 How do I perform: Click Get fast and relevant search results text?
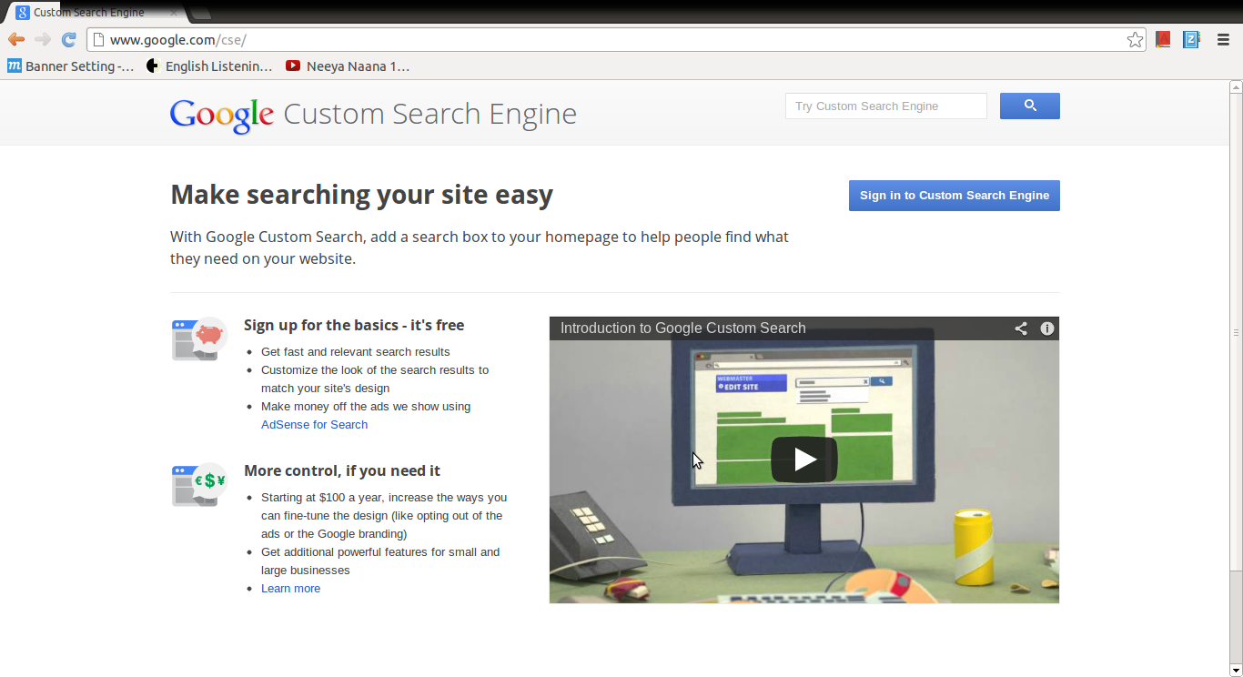click(x=355, y=351)
